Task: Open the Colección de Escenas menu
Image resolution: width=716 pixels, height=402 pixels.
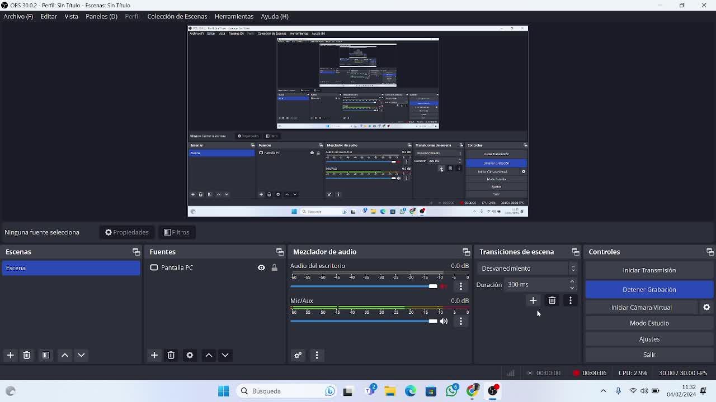Action: pyautogui.click(x=177, y=16)
